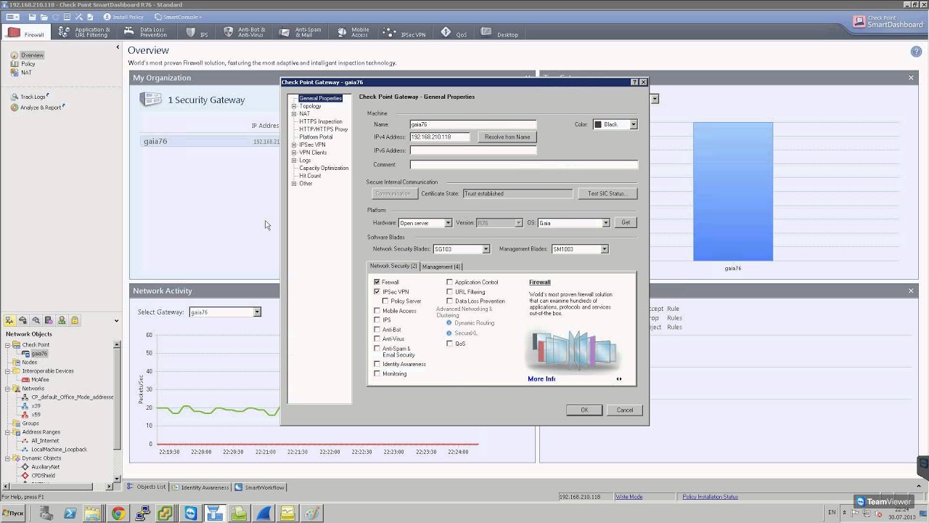Select Services objects icon
929x523 pixels.
click(23, 320)
